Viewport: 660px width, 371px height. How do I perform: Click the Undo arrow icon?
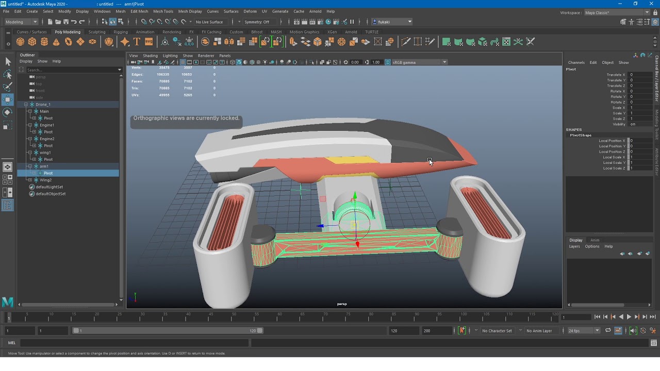pyautogui.click(x=74, y=22)
